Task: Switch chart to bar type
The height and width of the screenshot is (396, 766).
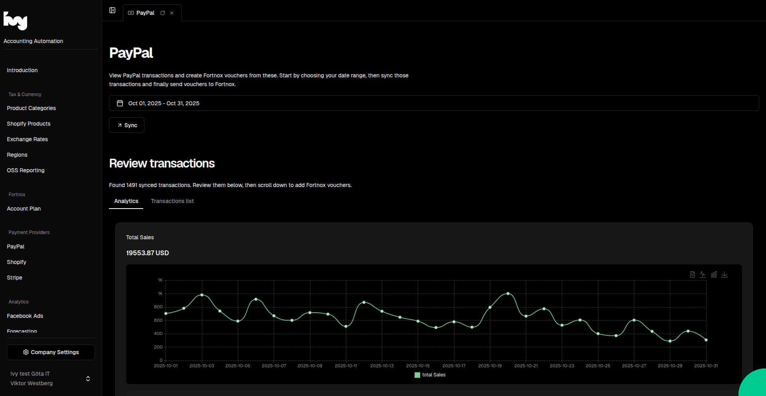Action: coord(714,274)
